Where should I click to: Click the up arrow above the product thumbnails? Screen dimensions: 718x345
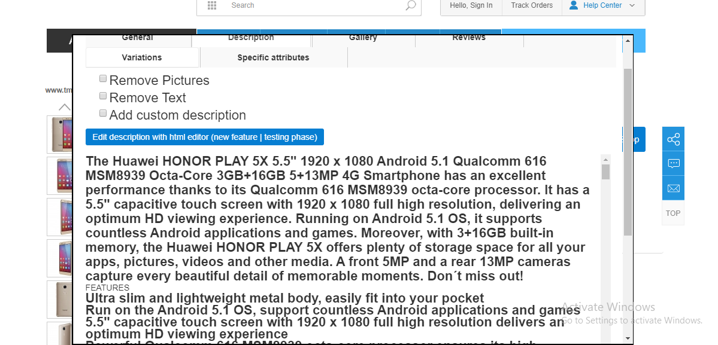click(x=65, y=108)
